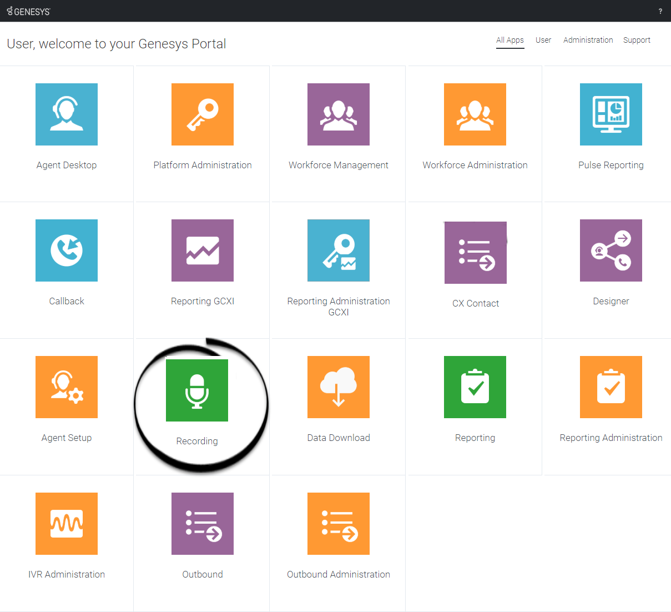Click the circled Recording microphone icon
Viewport: 671px width, 612px height.
point(197,390)
